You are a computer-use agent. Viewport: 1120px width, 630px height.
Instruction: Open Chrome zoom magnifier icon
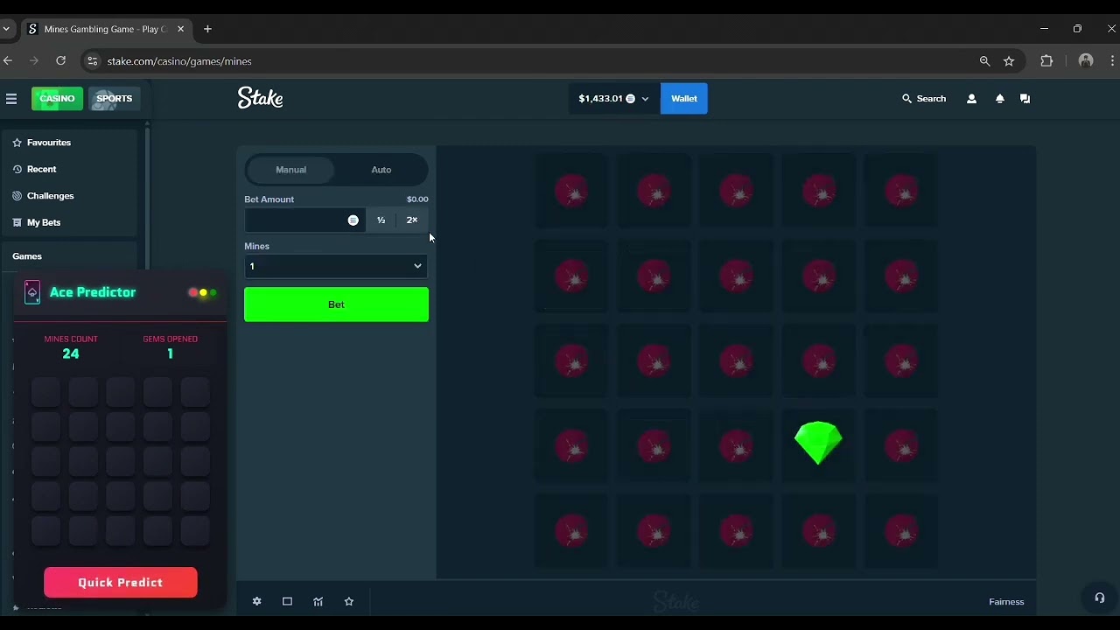click(985, 61)
